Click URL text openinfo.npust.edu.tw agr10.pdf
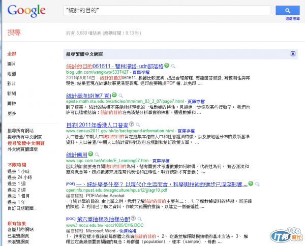The image size is (305, 246). coord(116,190)
